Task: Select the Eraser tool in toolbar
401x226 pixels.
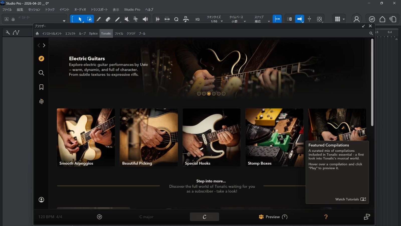Action: [108, 19]
